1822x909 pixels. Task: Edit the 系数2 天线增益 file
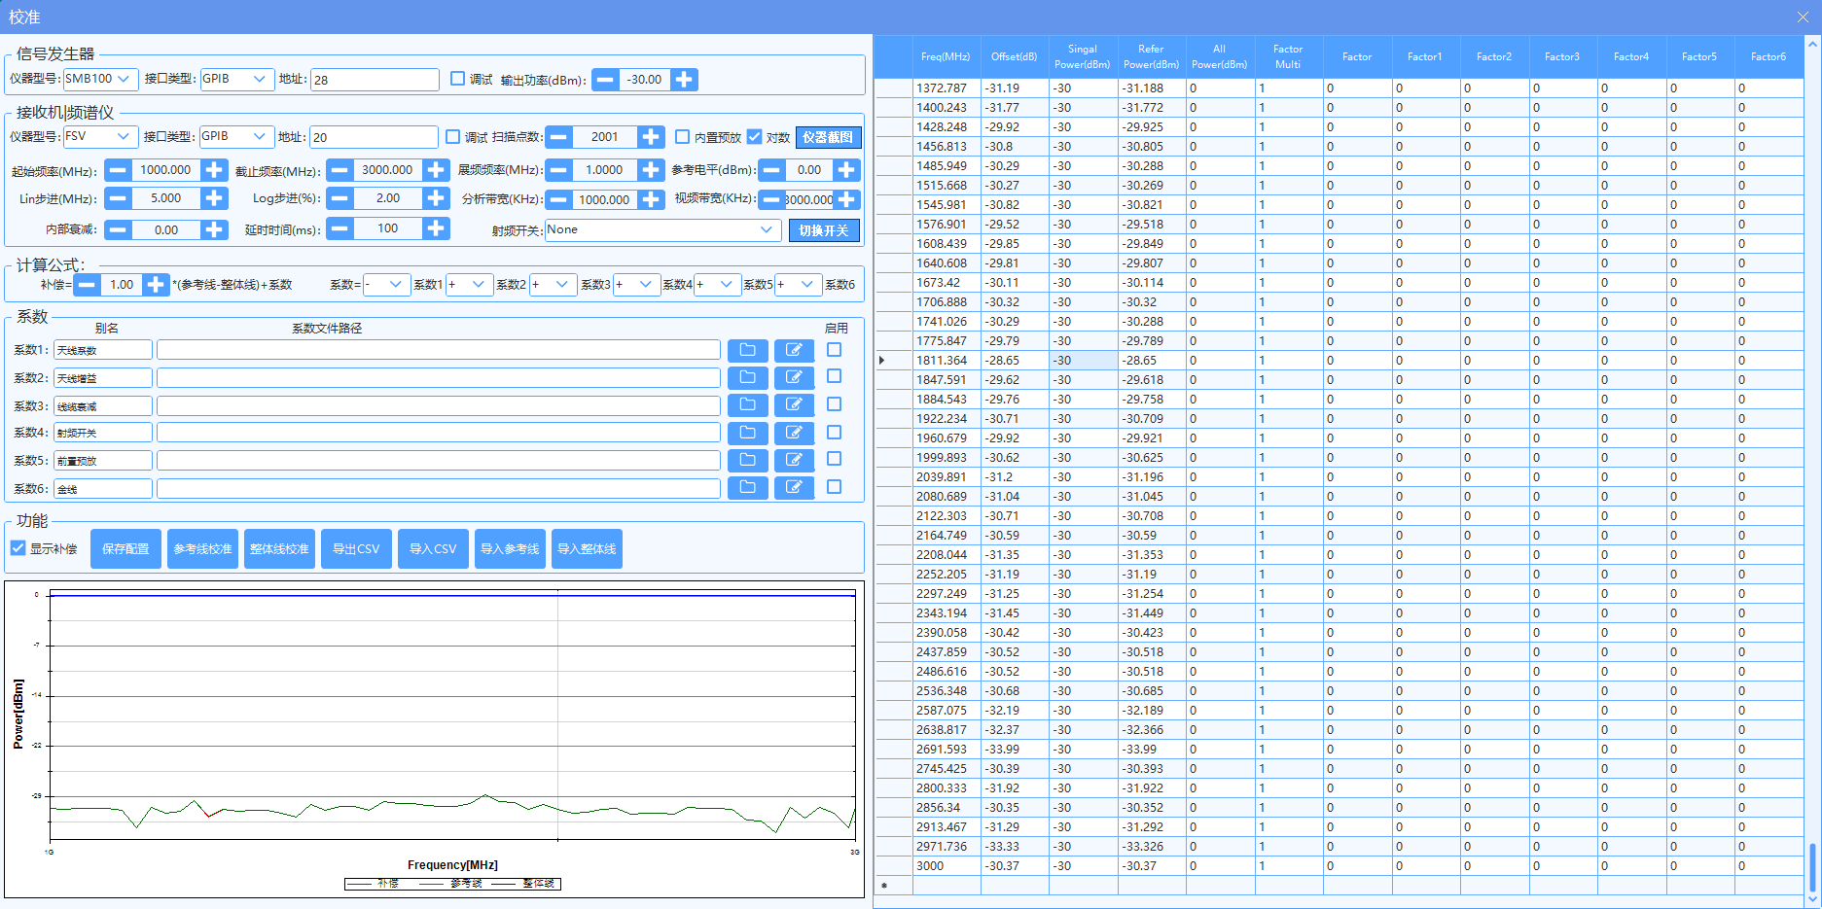794,377
